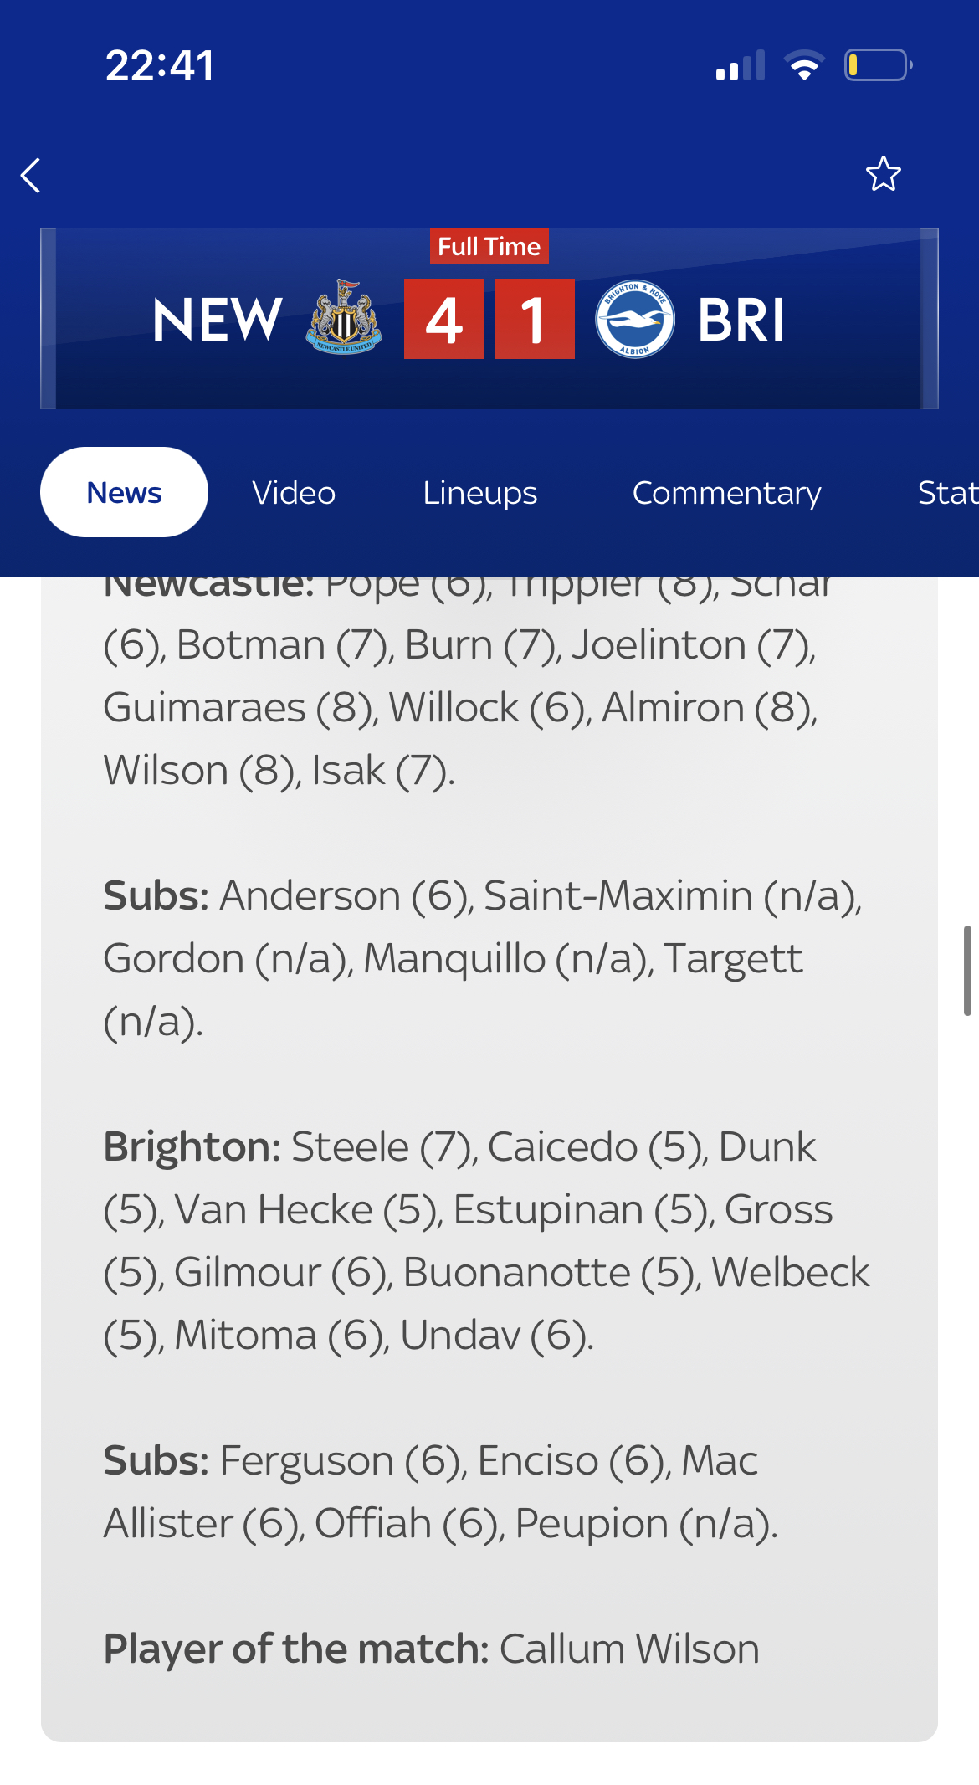Toggle the favourite star icon

(883, 174)
